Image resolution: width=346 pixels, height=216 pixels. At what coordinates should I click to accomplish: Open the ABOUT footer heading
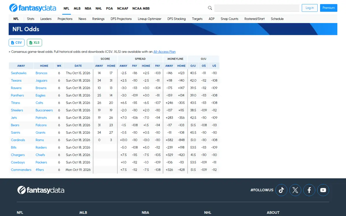pos(273,213)
